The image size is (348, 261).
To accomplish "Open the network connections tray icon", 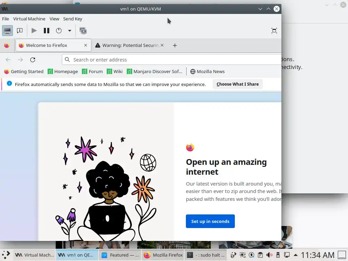I will tap(286, 255).
